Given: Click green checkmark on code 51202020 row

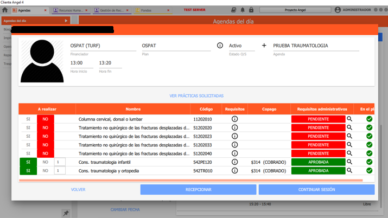Looking at the screenshot, I should (x=369, y=128).
